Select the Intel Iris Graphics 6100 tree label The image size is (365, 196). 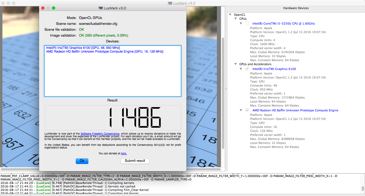pyautogui.click(x=274, y=69)
